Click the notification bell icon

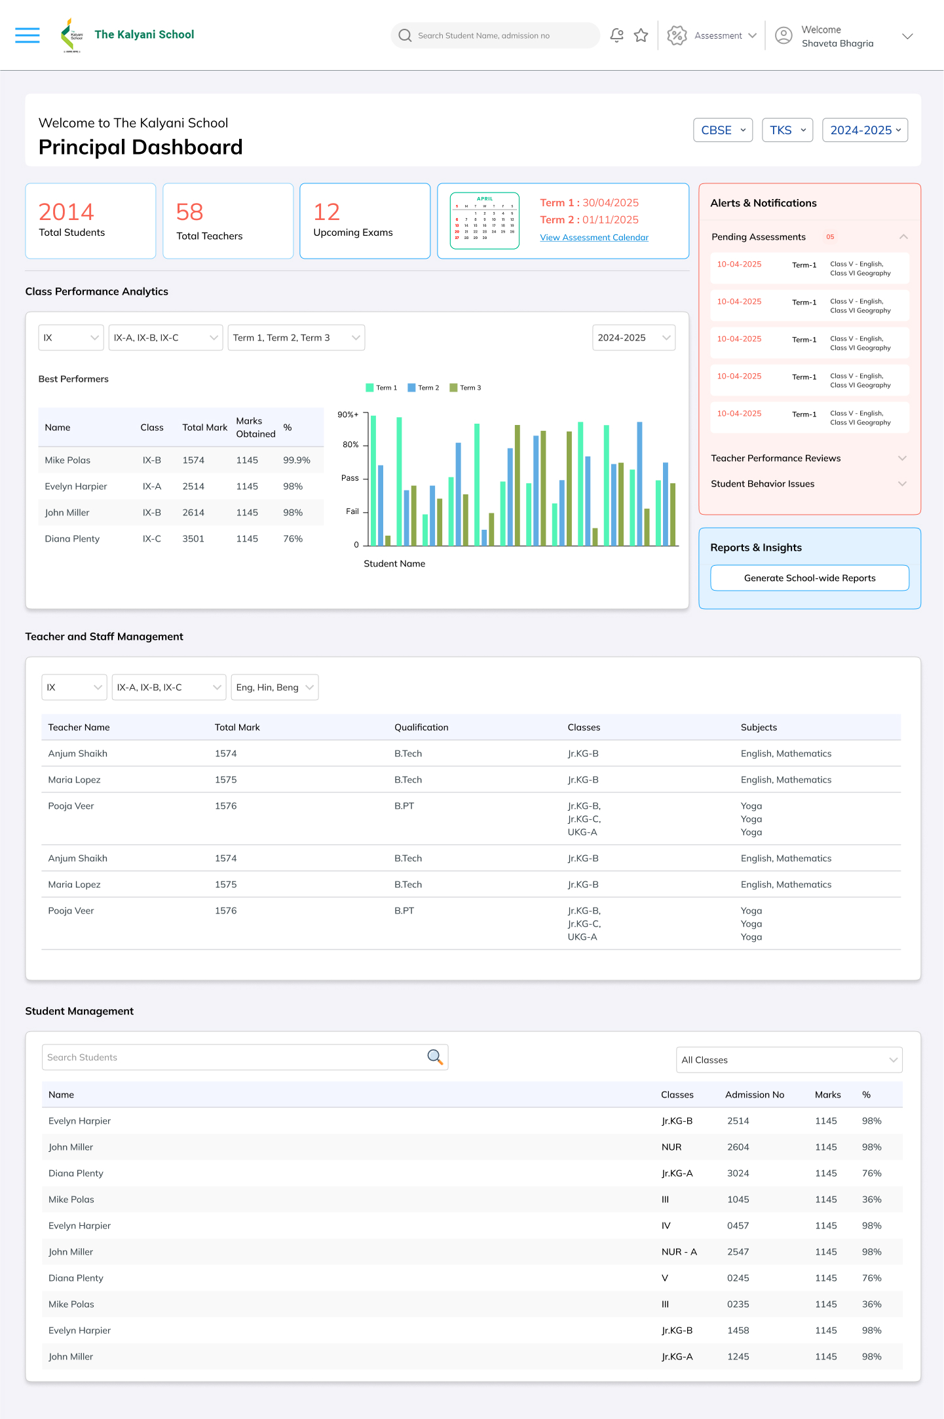tap(616, 35)
